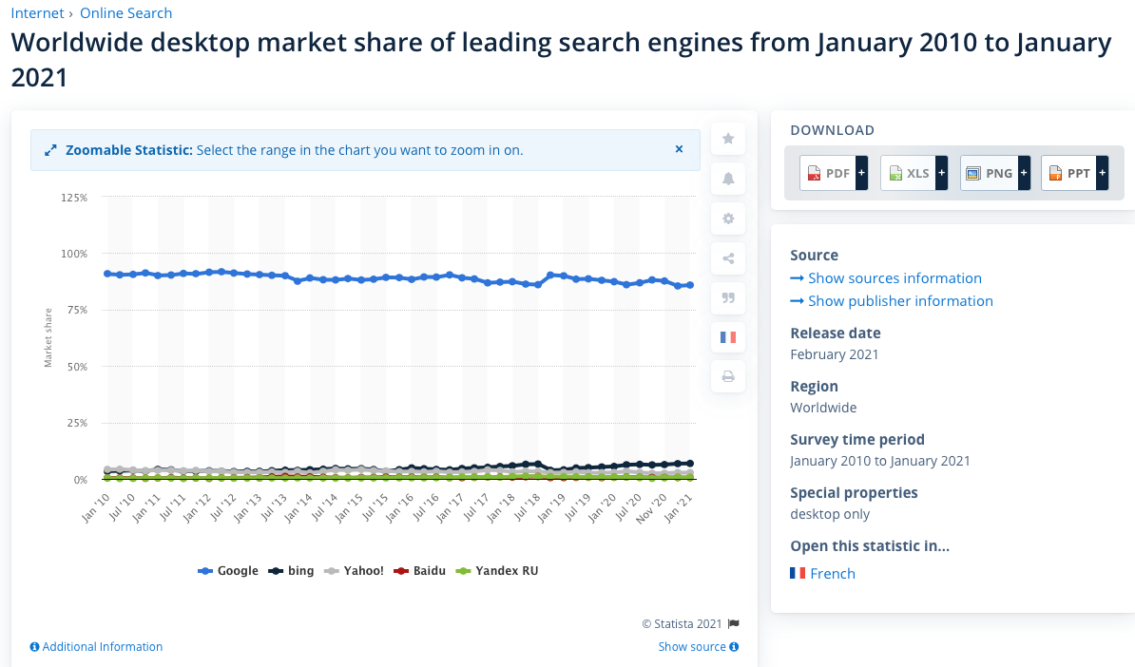Close the Zoomable Statistic notice

(679, 149)
